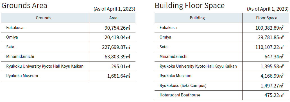The width and height of the screenshot is (290, 102).
Task: Click Ryukoku Museum floor space 4,166.99㎡
Action: (272, 76)
